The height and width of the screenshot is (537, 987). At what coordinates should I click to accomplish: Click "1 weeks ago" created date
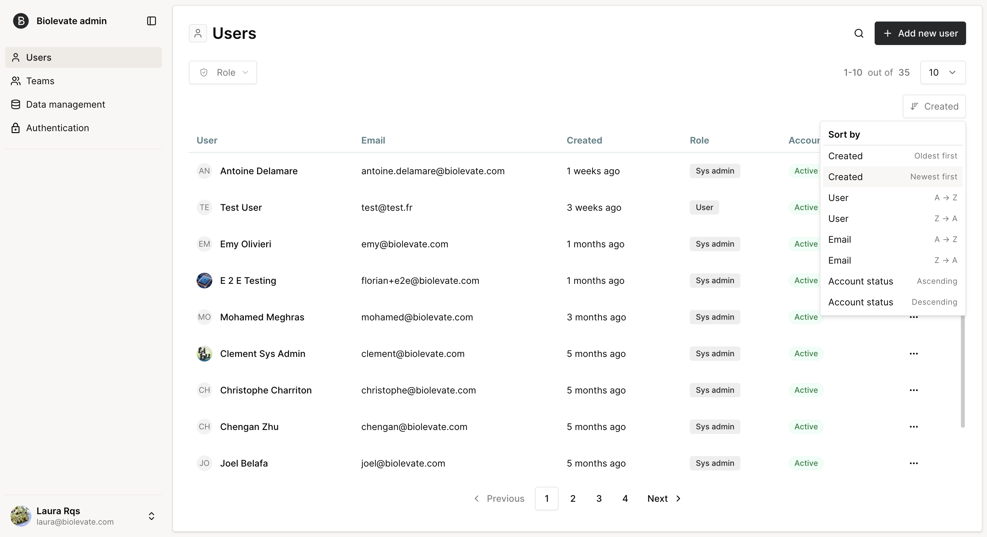[593, 171]
